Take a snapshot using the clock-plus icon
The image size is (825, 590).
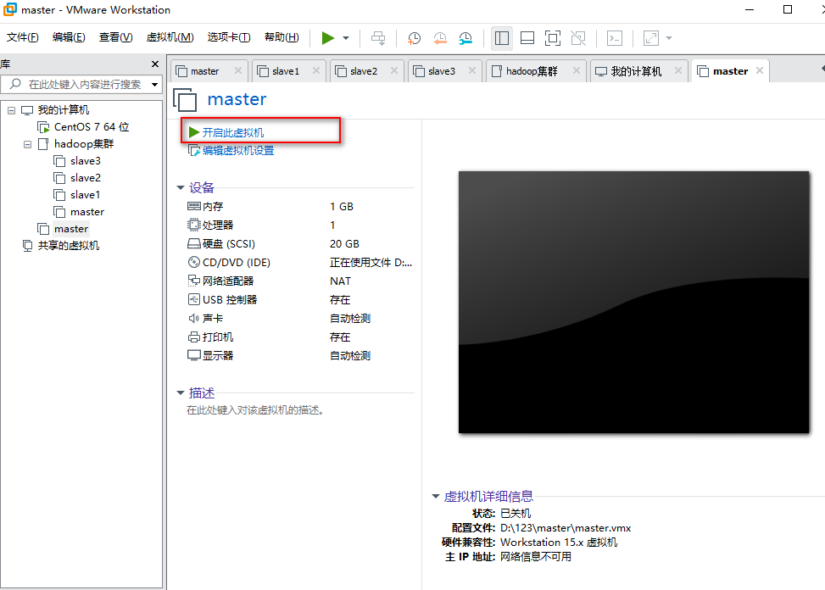[x=414, y=38]
